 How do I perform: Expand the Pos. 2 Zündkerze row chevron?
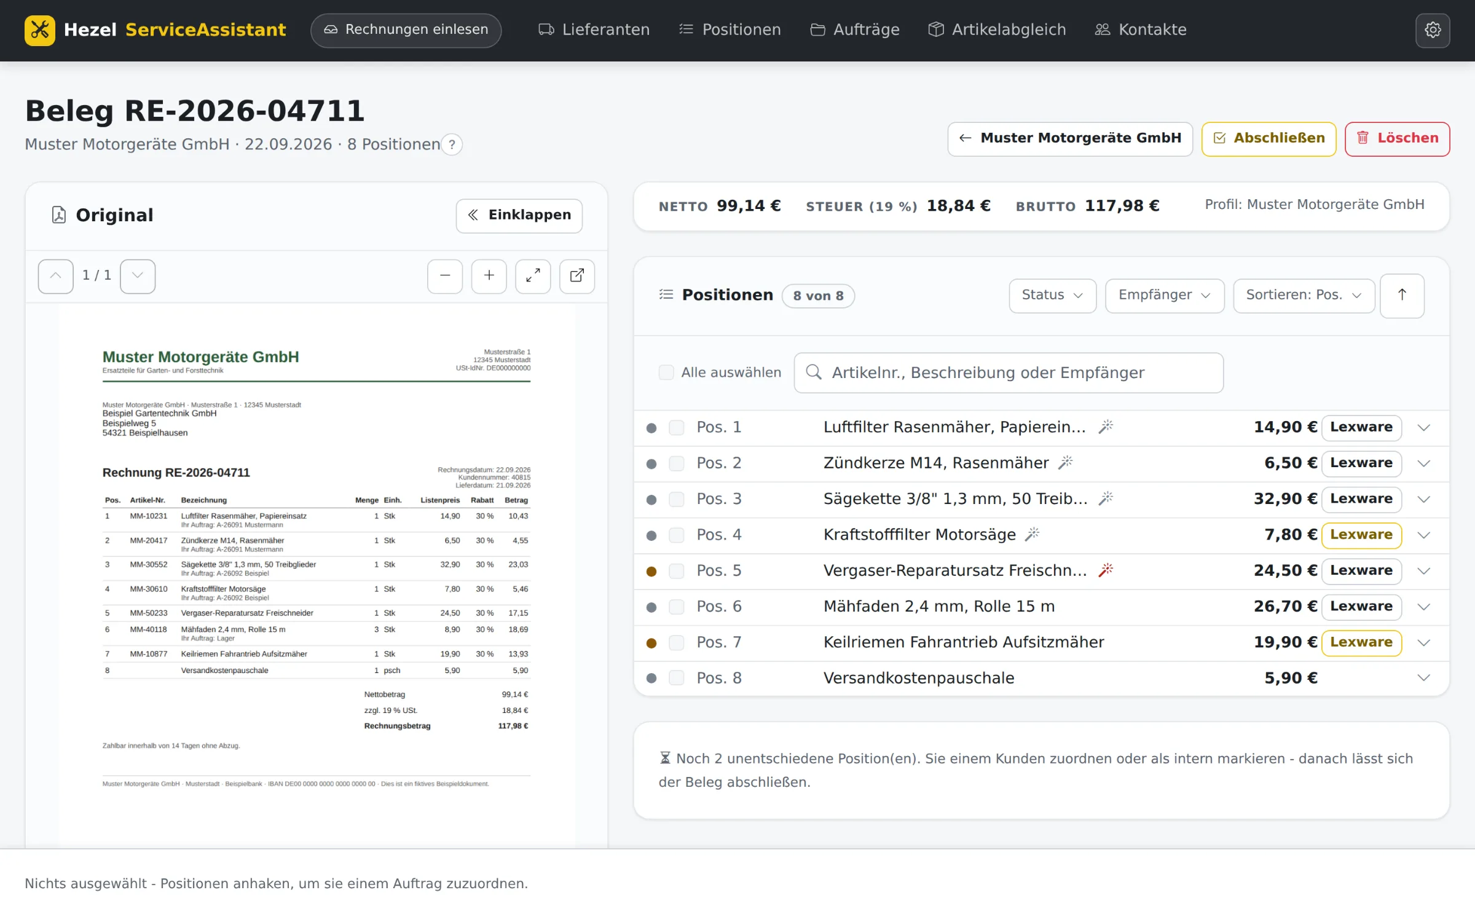click(x=1424, y=463)
